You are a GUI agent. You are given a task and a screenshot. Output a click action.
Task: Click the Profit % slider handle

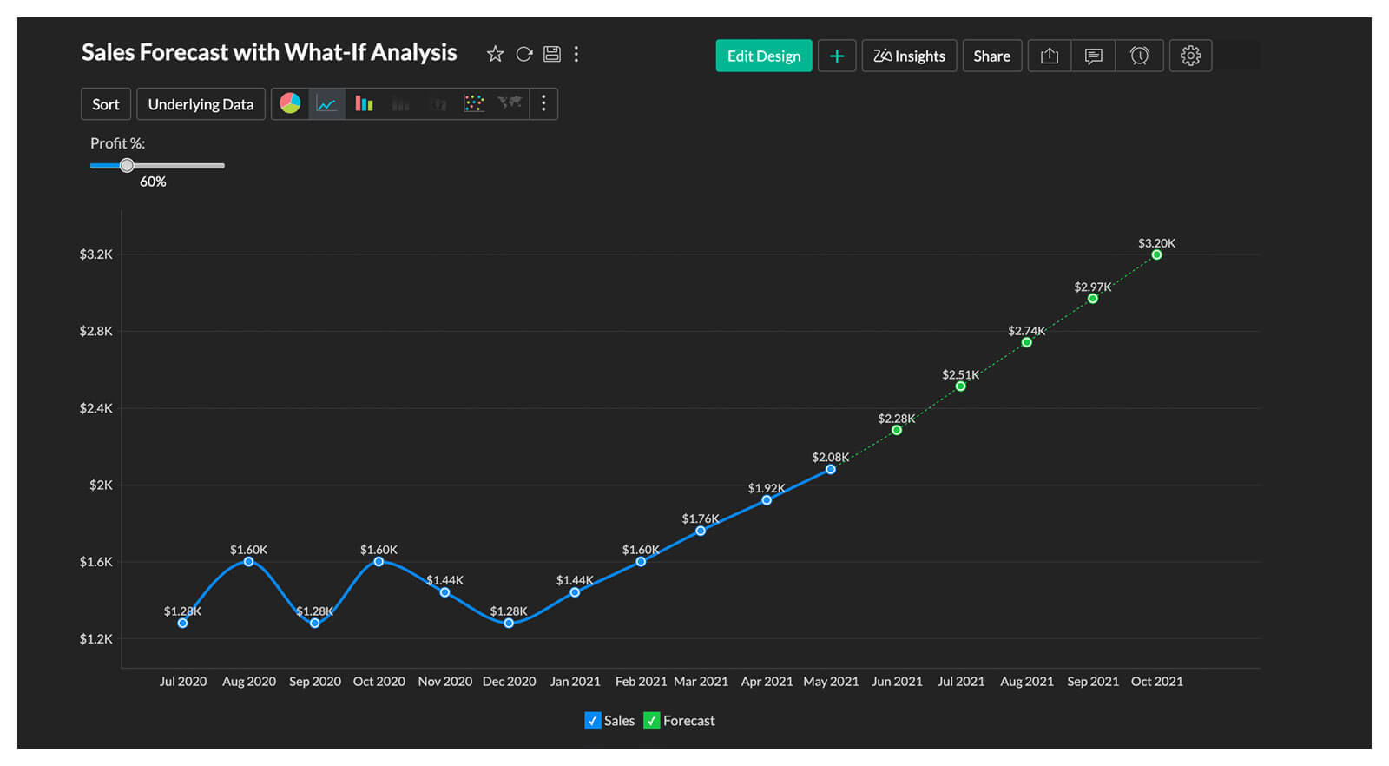tap(127, 165)
